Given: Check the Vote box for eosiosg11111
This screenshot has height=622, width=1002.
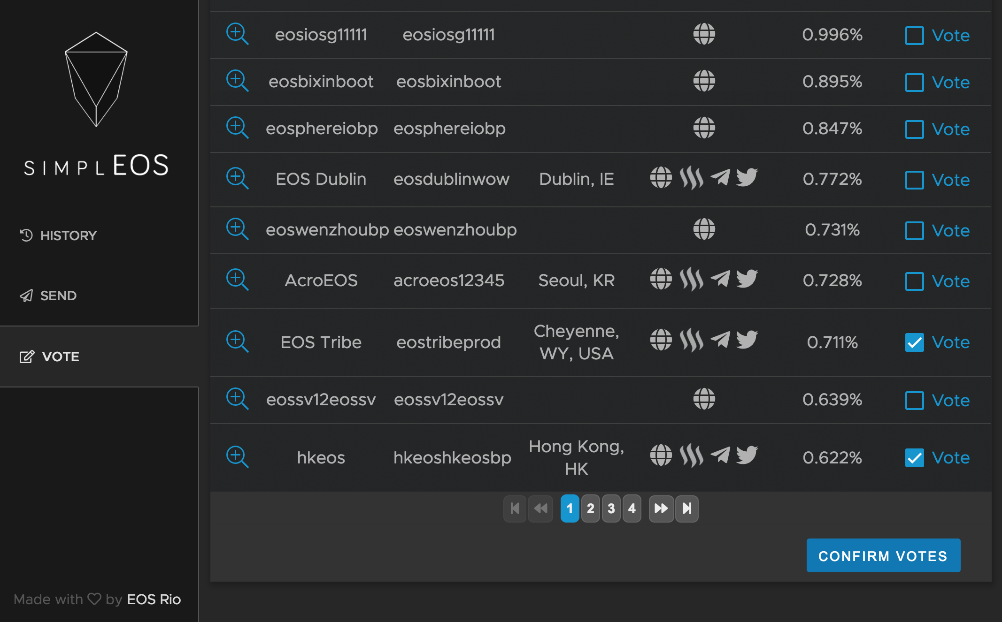Looking at the screenshot, I should click(914, 36).
